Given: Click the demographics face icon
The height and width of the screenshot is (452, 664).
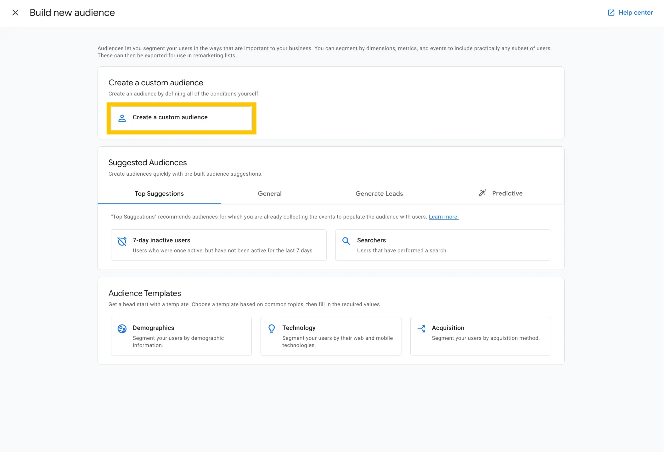Looking at the screenshot, I should click(122, 329).
